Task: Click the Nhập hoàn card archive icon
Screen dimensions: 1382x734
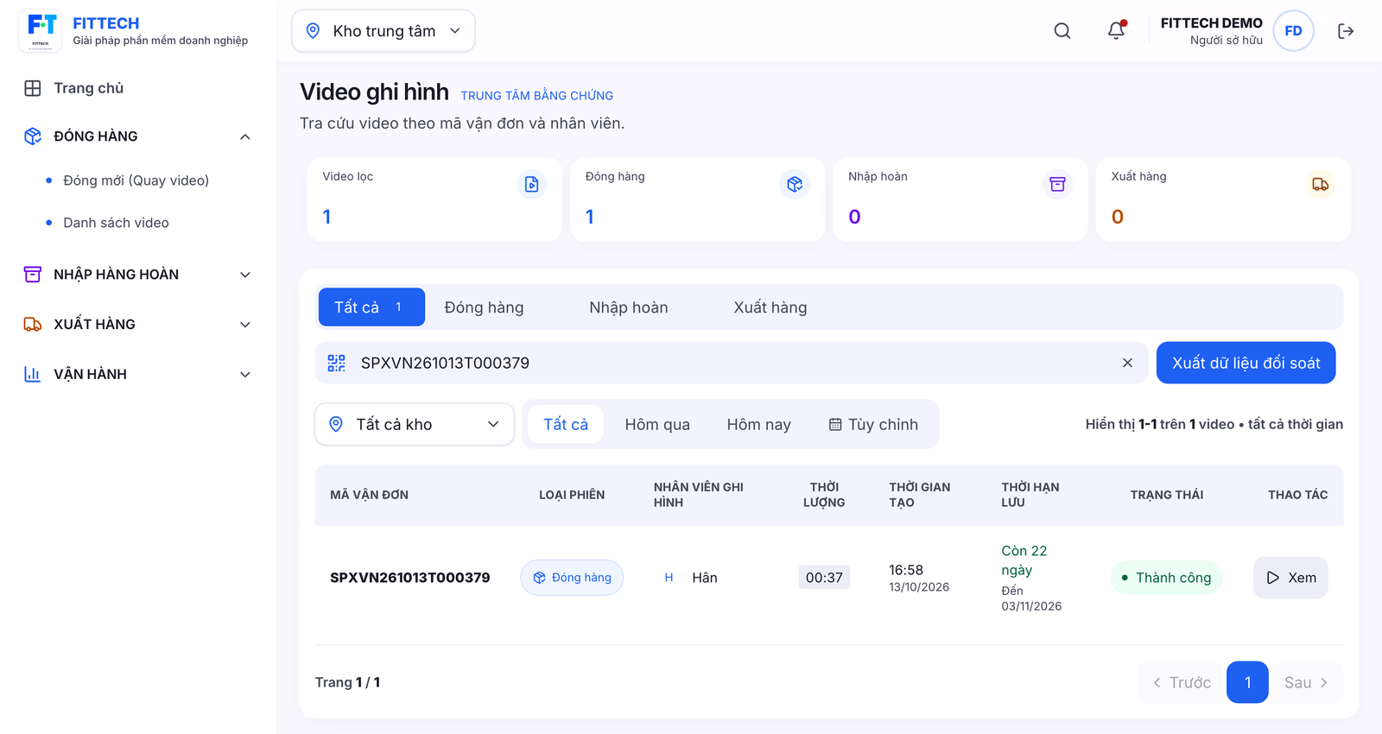Action: (1057, 184)
